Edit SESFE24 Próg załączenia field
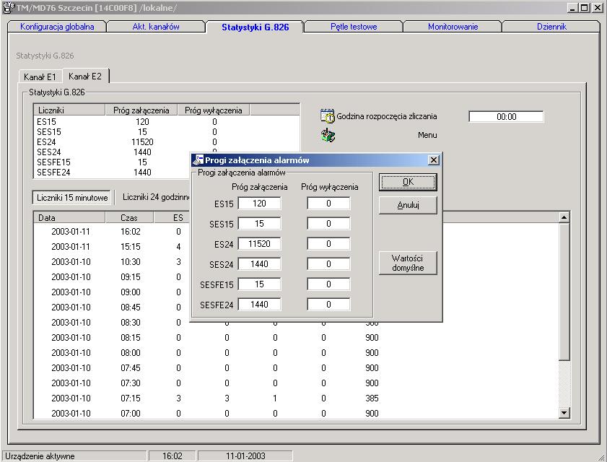Screen dimensions: 607x462 pyautogui.click(x=259, y=305)
